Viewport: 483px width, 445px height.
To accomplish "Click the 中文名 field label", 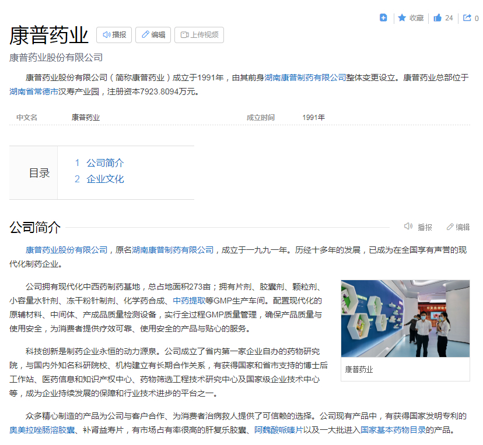I will tap(27, 118).
